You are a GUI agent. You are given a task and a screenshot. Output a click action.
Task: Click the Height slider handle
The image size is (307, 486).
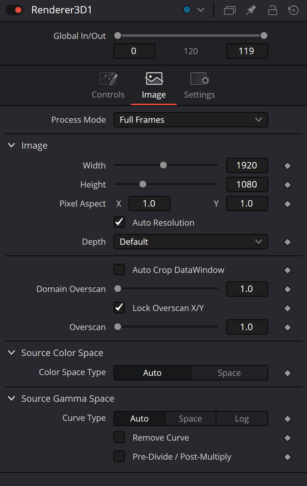coord(143,184)
